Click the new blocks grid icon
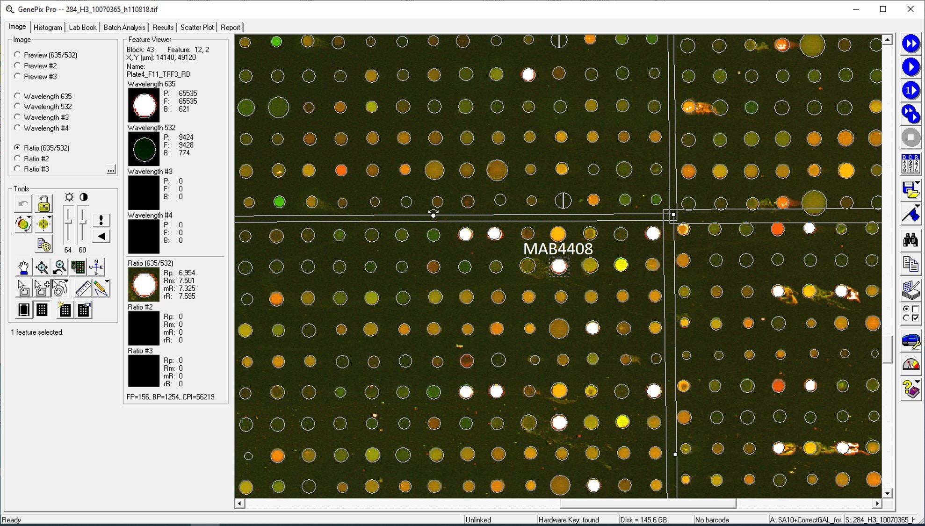925x526 pixels. coord(65,310)
